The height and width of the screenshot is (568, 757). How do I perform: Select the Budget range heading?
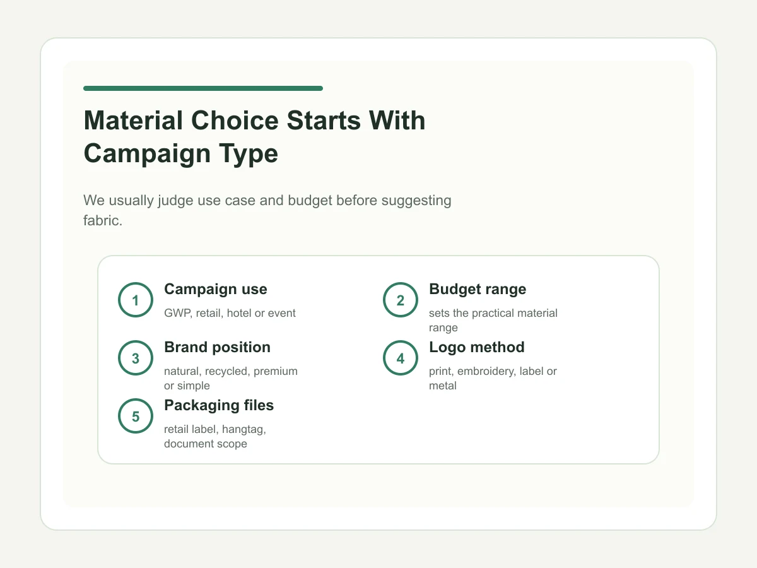coord(478,289)
